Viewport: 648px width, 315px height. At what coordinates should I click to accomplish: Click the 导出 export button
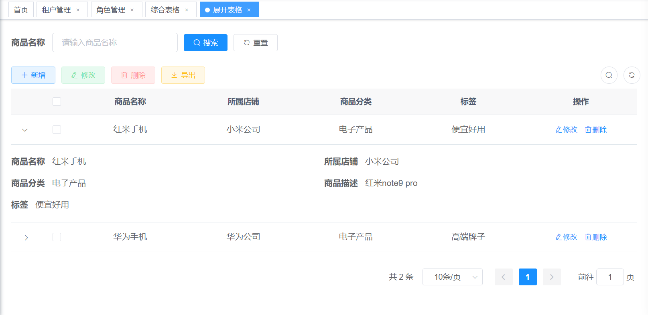tap(183, 75)
